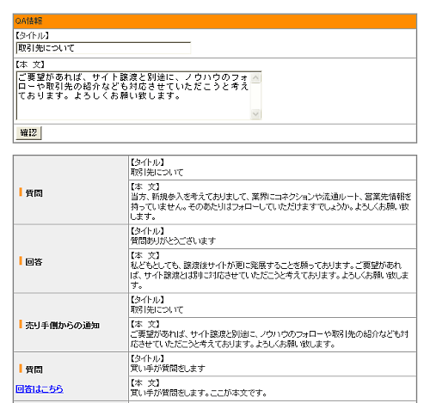
Task: Open the 回答はこちら link
Action: (x=40, y=388)
